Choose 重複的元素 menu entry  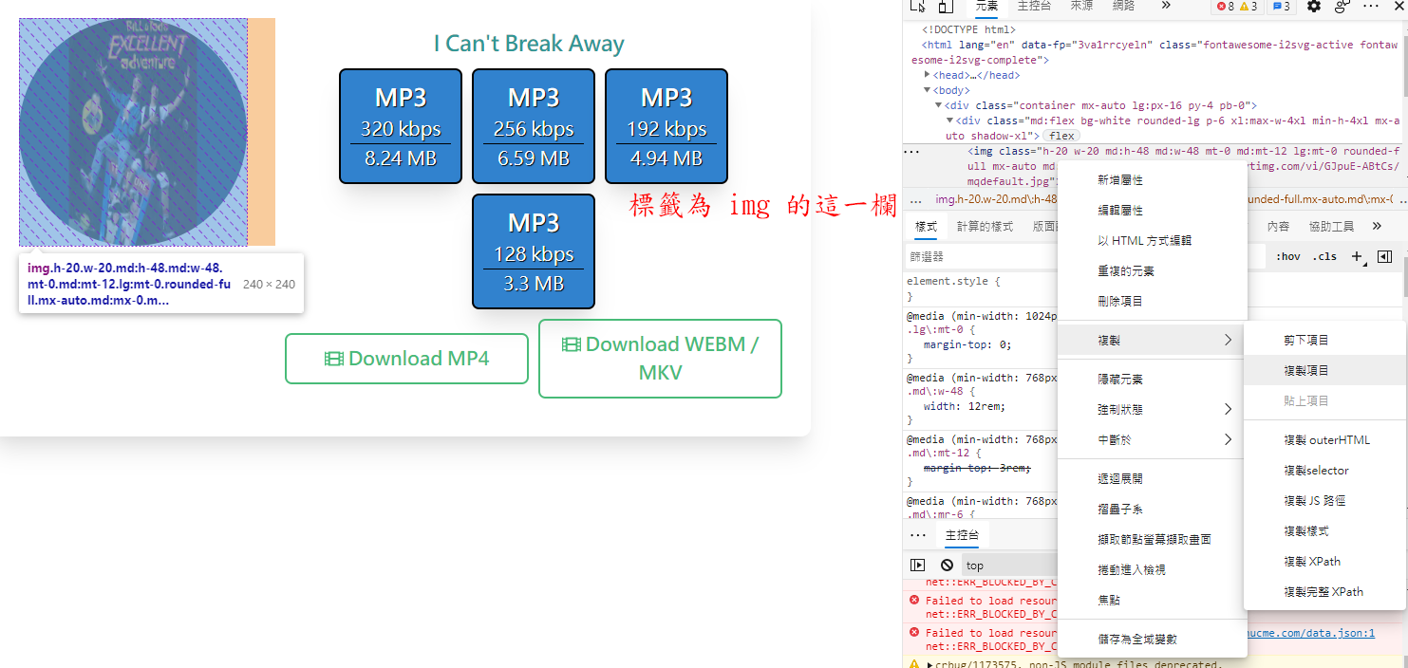point(1151,270)
